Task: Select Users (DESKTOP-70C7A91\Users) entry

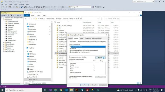Action: (80, 52)
